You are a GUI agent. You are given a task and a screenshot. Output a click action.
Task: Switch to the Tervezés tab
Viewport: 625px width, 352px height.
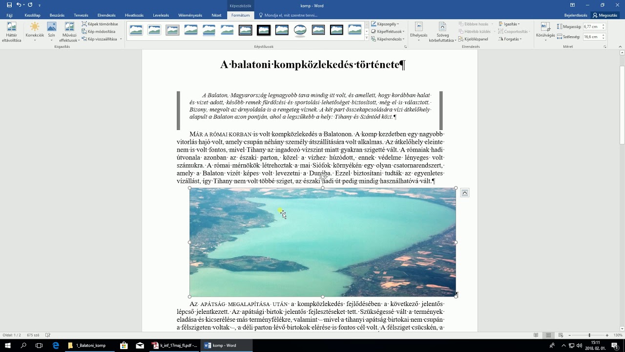coord(81,15)
